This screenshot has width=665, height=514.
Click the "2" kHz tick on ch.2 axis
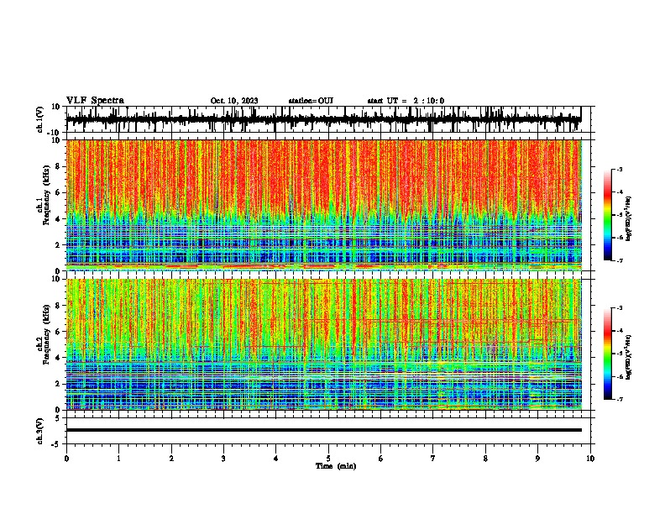(x=58, y=384)
